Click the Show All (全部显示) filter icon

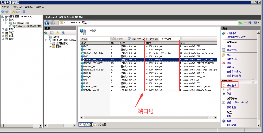[x=130, y=39]
